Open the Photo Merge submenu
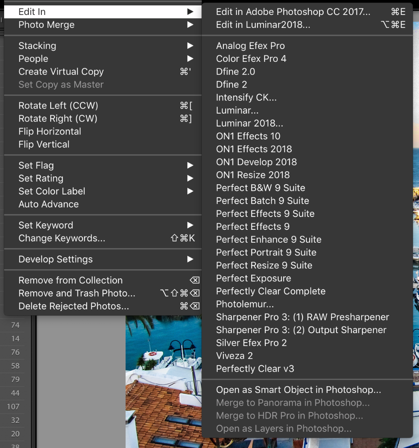The width and height of the screenshot is (419, 448). pyautogui.click(x=46, y=25)
